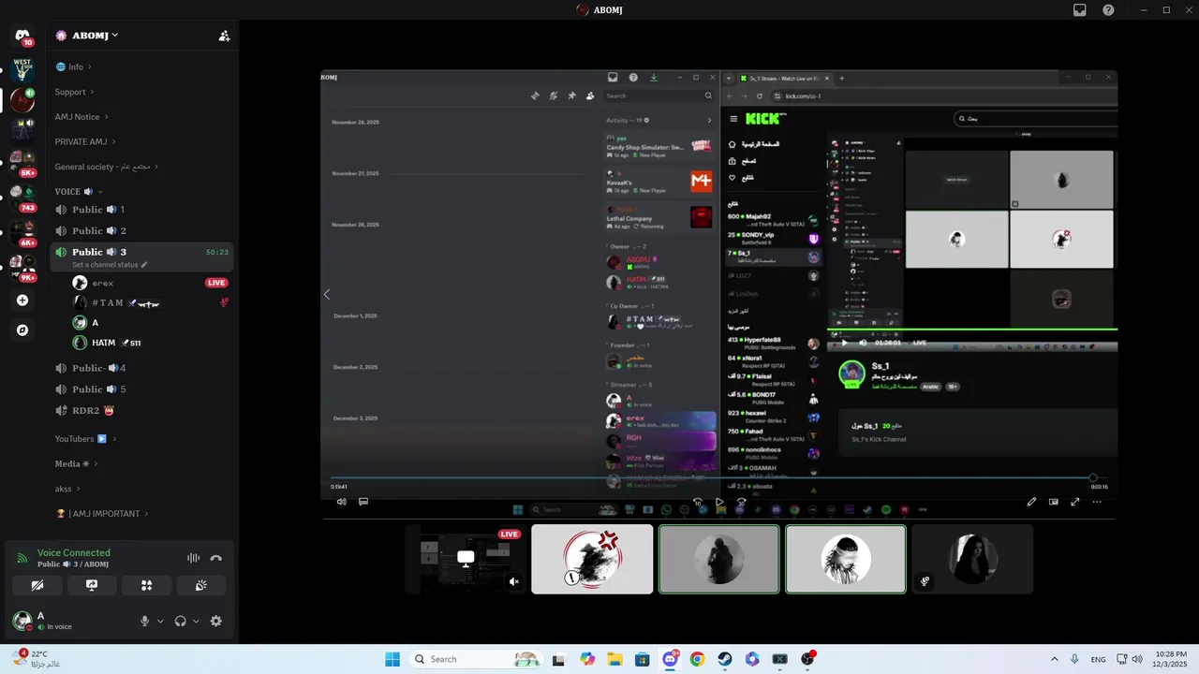1199x674 pixels.
Task: Expand the PRIVATE AMJ category
Action: click(x=85, y=142)
